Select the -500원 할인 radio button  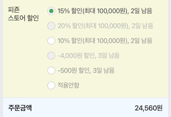(x=51, y=70)
